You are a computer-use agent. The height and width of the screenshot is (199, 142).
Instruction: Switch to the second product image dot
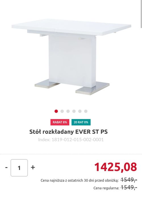[x=62, y=111]
